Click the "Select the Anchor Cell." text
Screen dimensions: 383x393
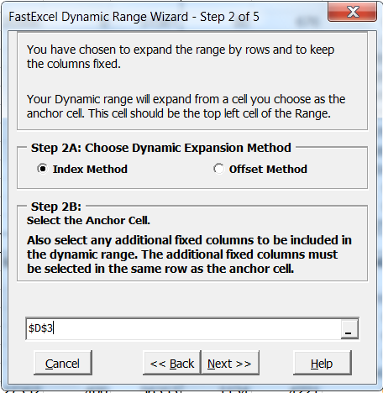point(88,221)
